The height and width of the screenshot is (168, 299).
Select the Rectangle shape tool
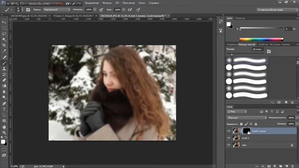click(x=4, y=121)
